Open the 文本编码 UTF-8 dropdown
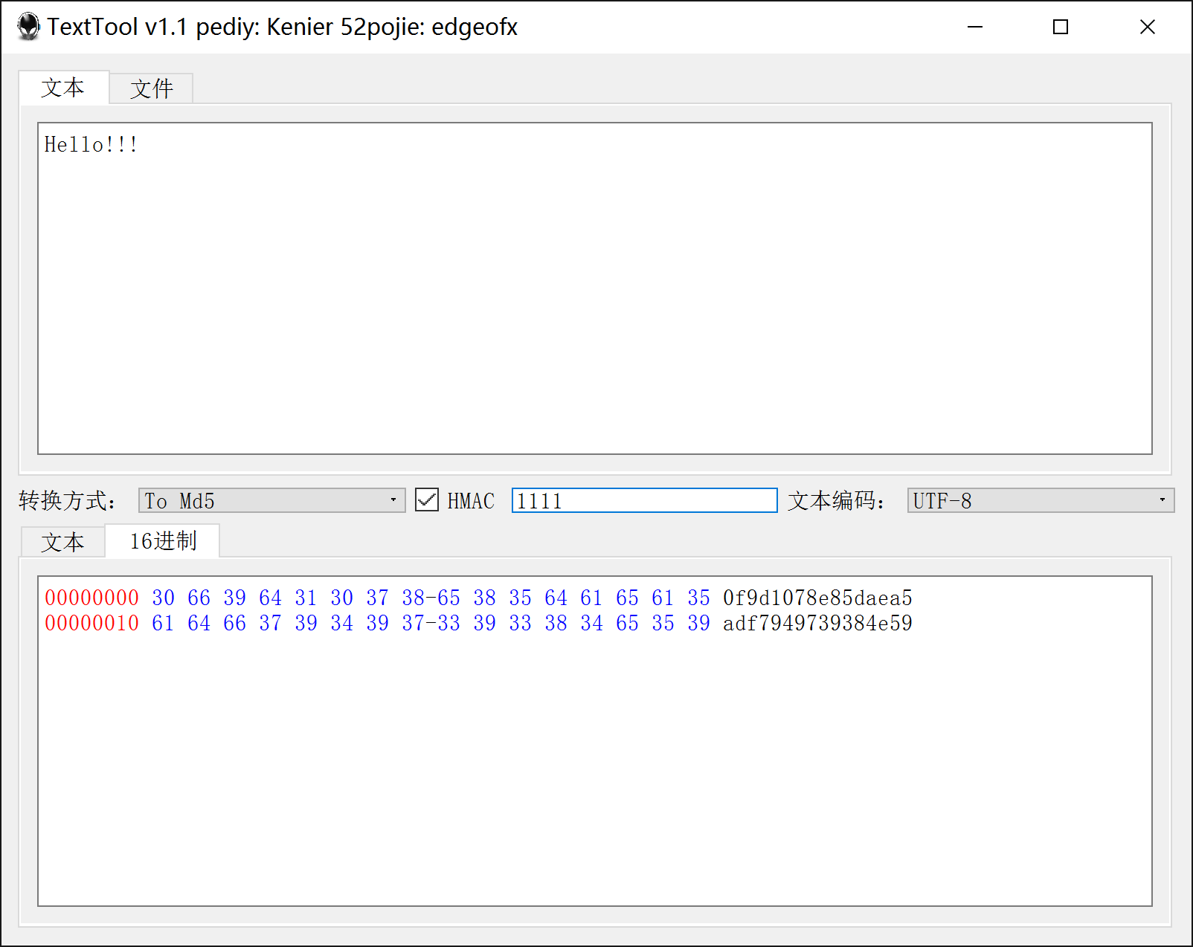Image resolution: width=1193 pixels, height=947 pixels. [1041, 500]
